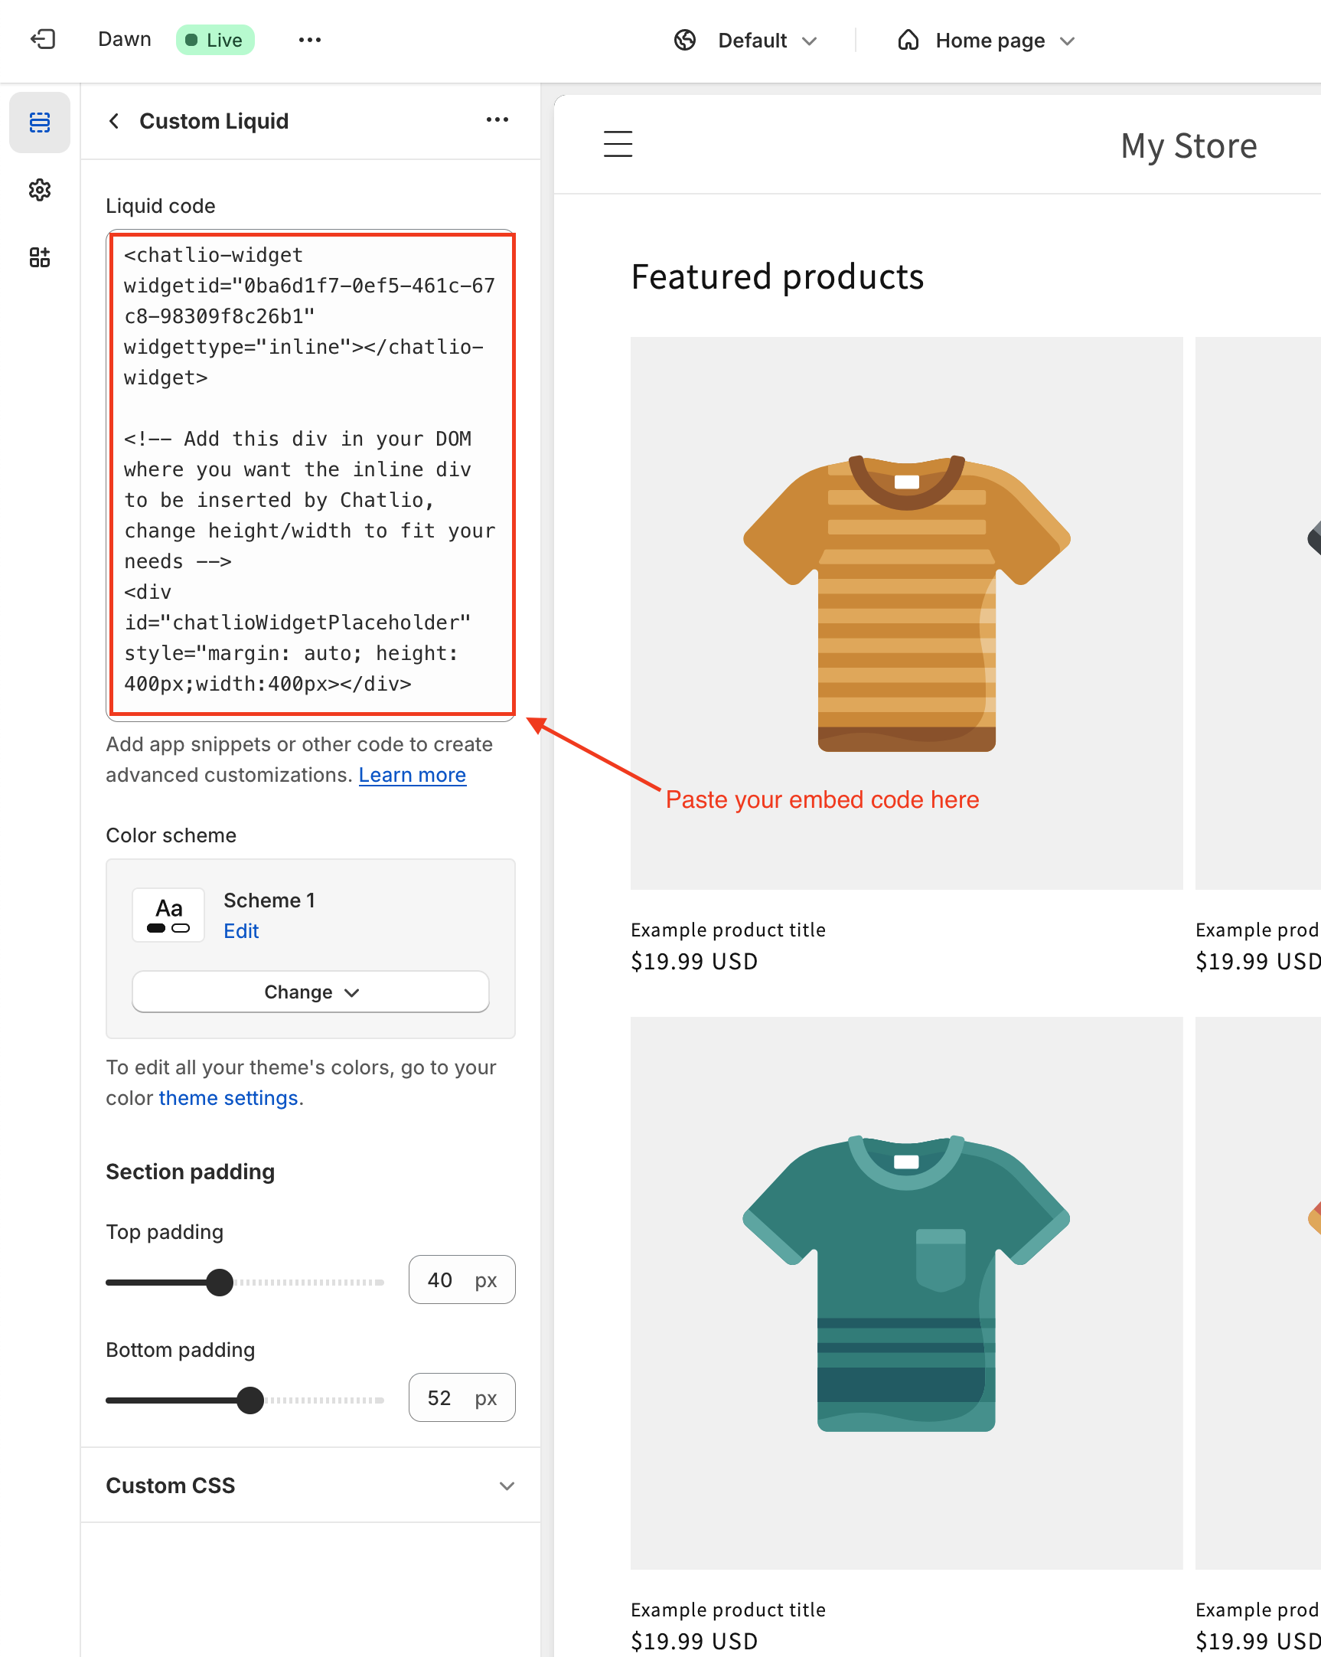Open the storefront hamburger menu
Image resolution: width=1321 pixels, height=1657 pixels.
(x=618, y=144)
